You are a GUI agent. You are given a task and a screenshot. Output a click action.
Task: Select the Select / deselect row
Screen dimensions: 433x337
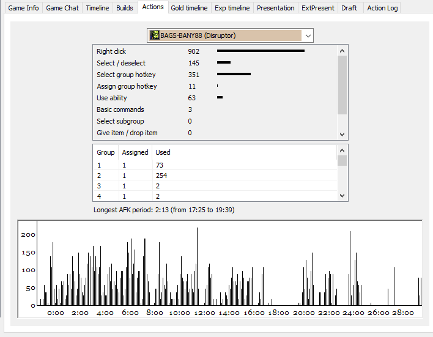click(x=215, y=63)
